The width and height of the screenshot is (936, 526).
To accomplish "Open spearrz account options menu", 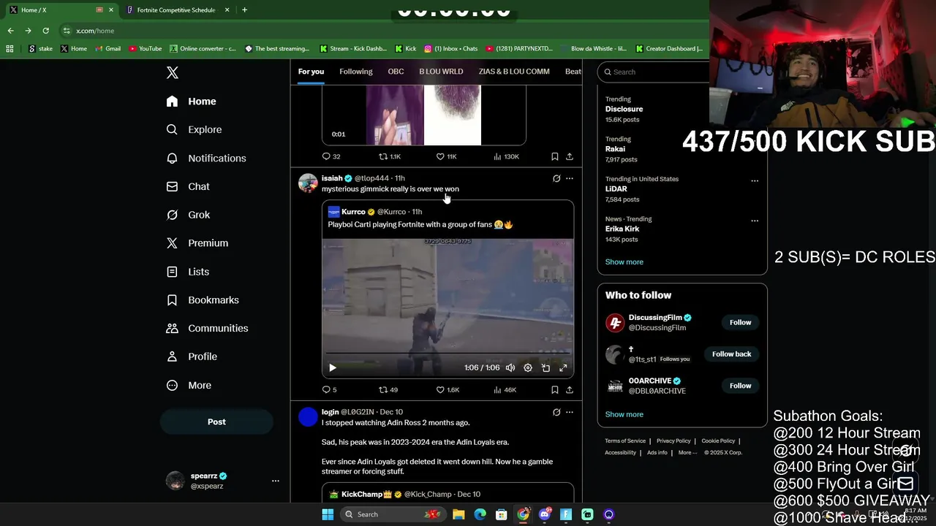I will coord(276,481).
